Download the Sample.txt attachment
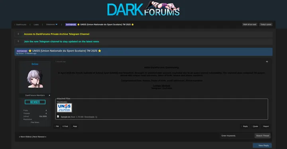This screenshot has height=149, width=287. point(65,117)
